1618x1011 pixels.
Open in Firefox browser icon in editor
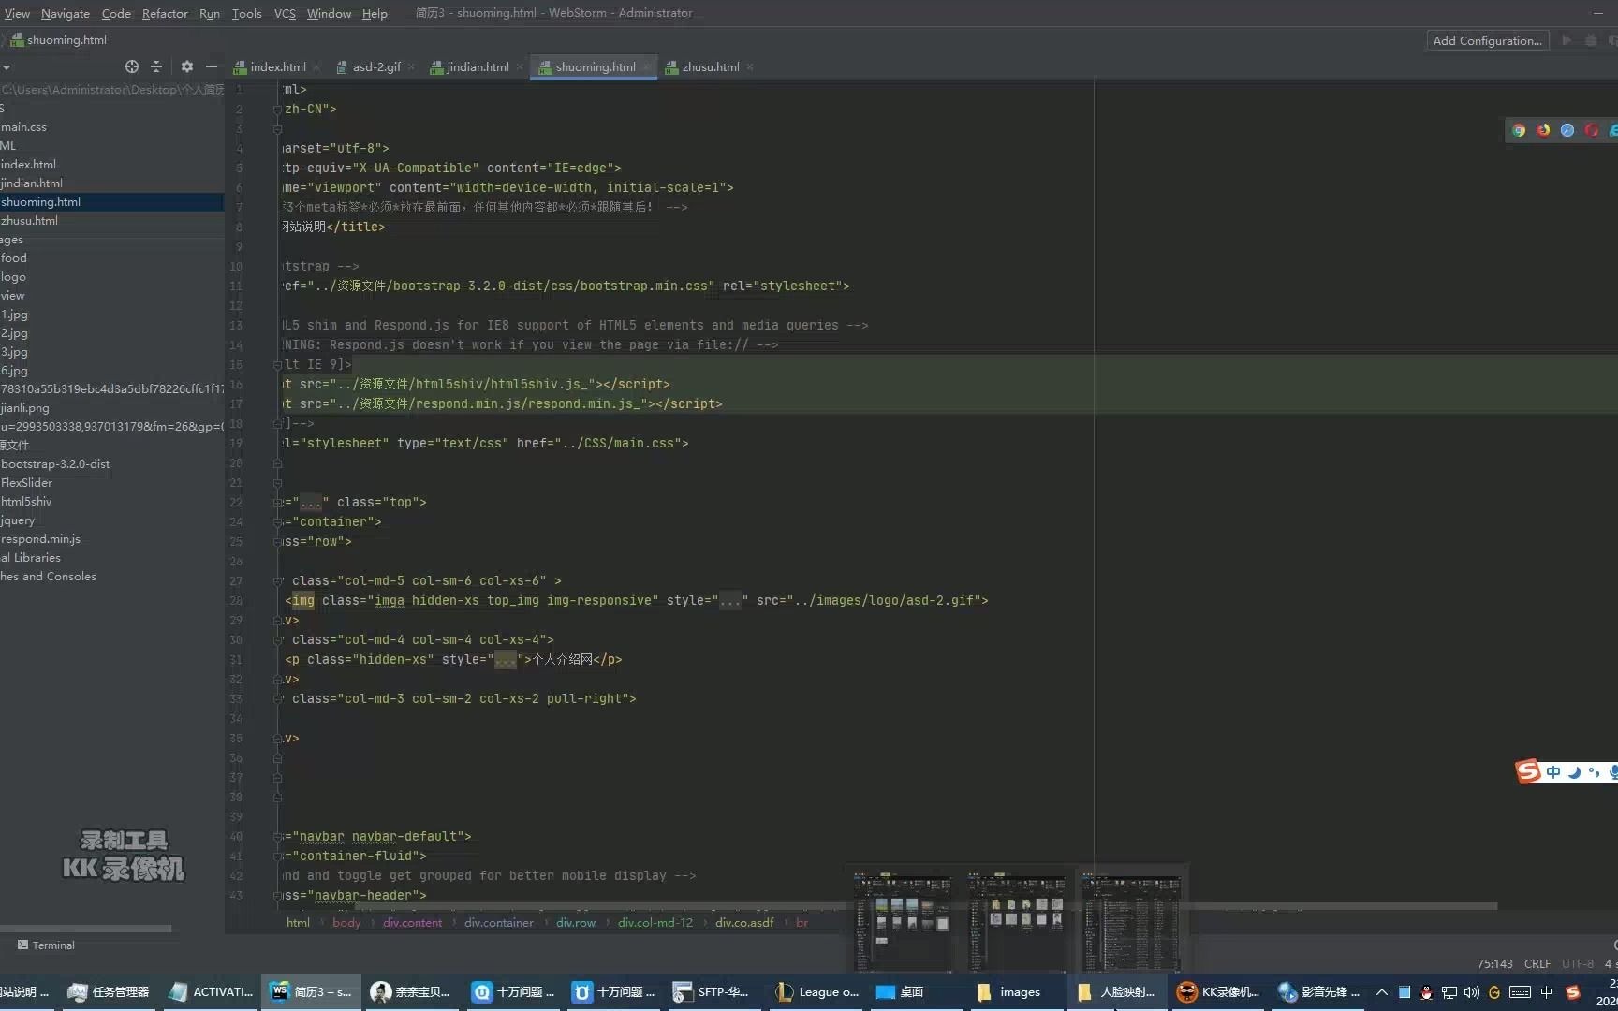1543,130
